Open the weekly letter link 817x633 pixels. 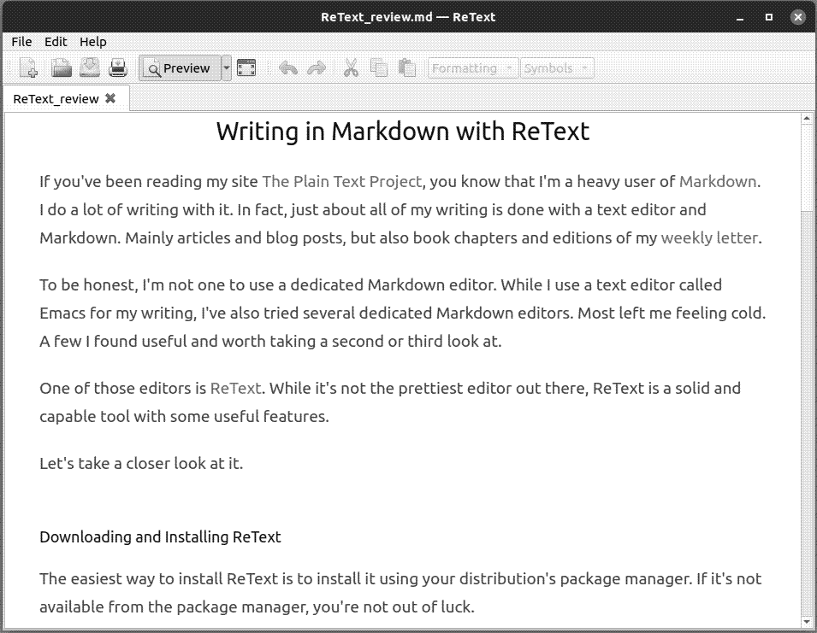709,238
